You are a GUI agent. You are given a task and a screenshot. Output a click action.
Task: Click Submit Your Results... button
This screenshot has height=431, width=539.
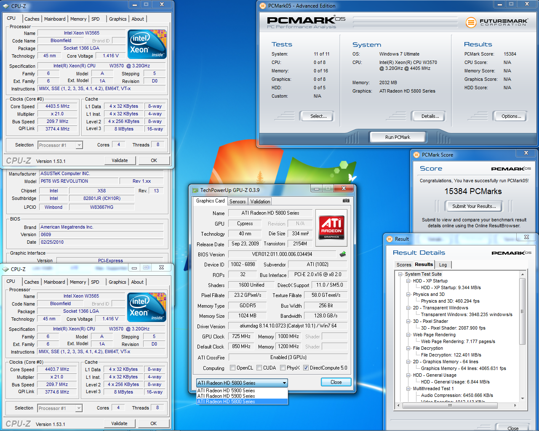click(474, 206)
